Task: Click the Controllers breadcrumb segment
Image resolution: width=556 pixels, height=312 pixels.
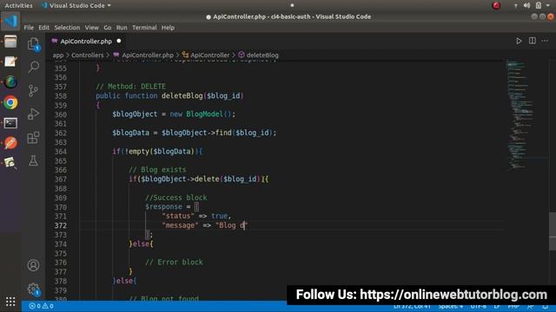Action: click(x=88, y=55)
